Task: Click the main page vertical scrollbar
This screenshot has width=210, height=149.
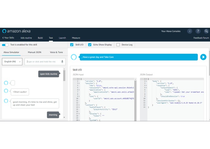Action: 209,63
